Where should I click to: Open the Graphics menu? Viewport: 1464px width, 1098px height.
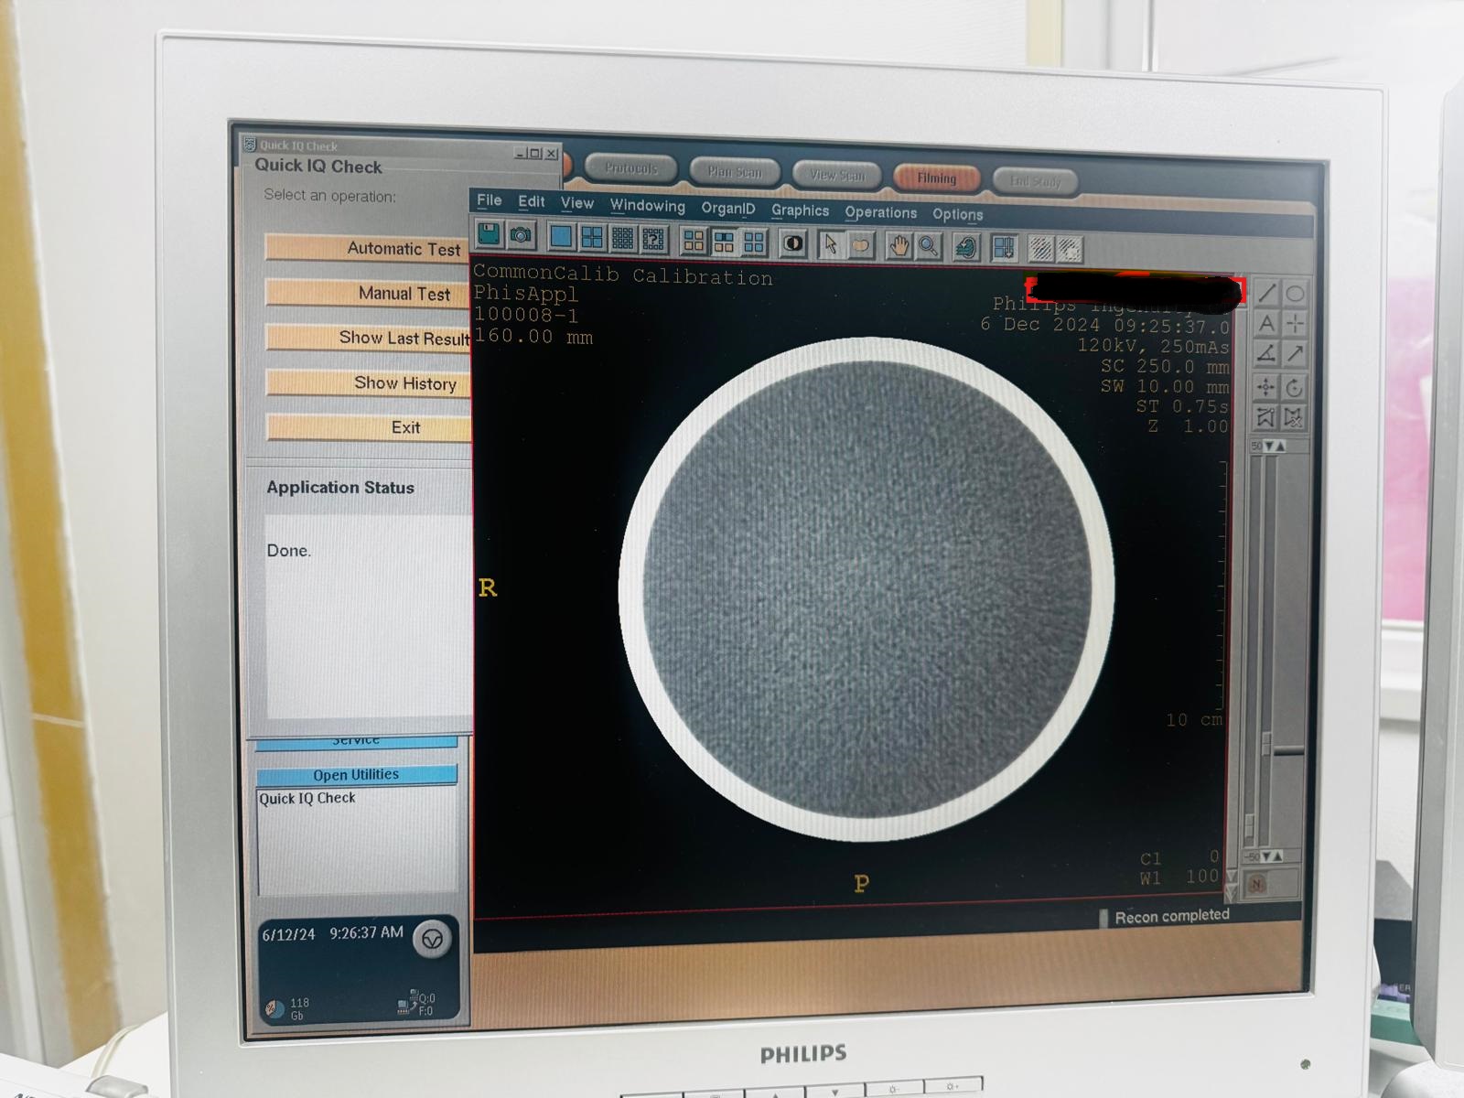[x=800, y=211]
